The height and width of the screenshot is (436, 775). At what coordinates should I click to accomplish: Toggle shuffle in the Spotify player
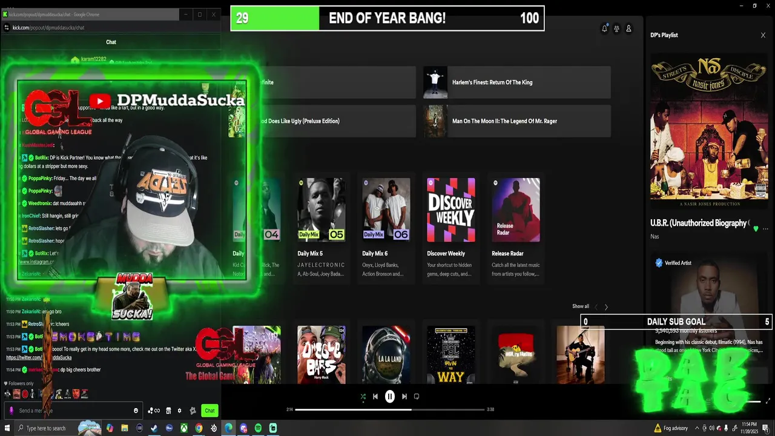(363, 397)
